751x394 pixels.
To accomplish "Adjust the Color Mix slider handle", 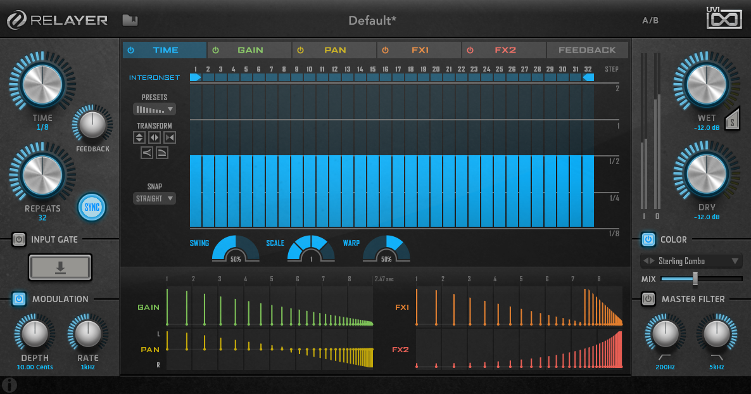I will [x=695, y=279].
